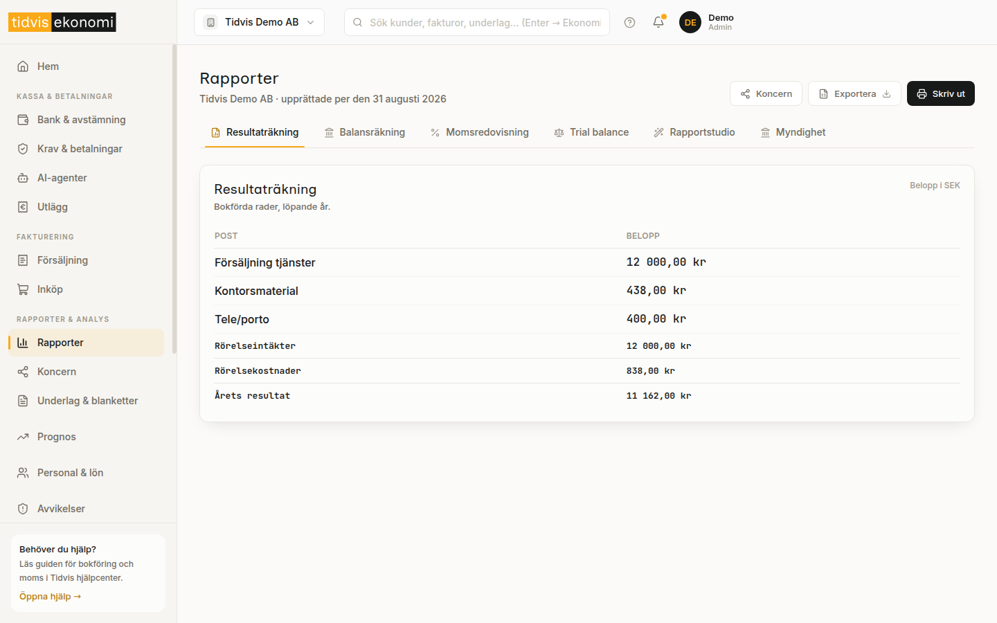Expand the Tidvis Demo AB company selector
The height and width of the screenshot is (623, 997).
(259, 22)
